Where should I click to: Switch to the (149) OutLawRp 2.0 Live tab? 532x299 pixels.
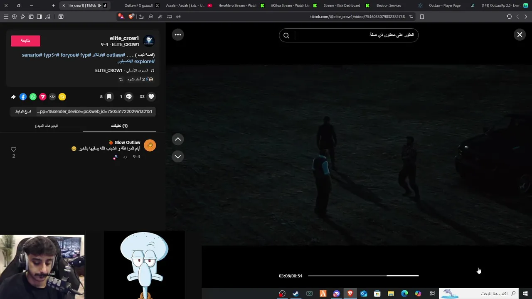pos(505,5)
